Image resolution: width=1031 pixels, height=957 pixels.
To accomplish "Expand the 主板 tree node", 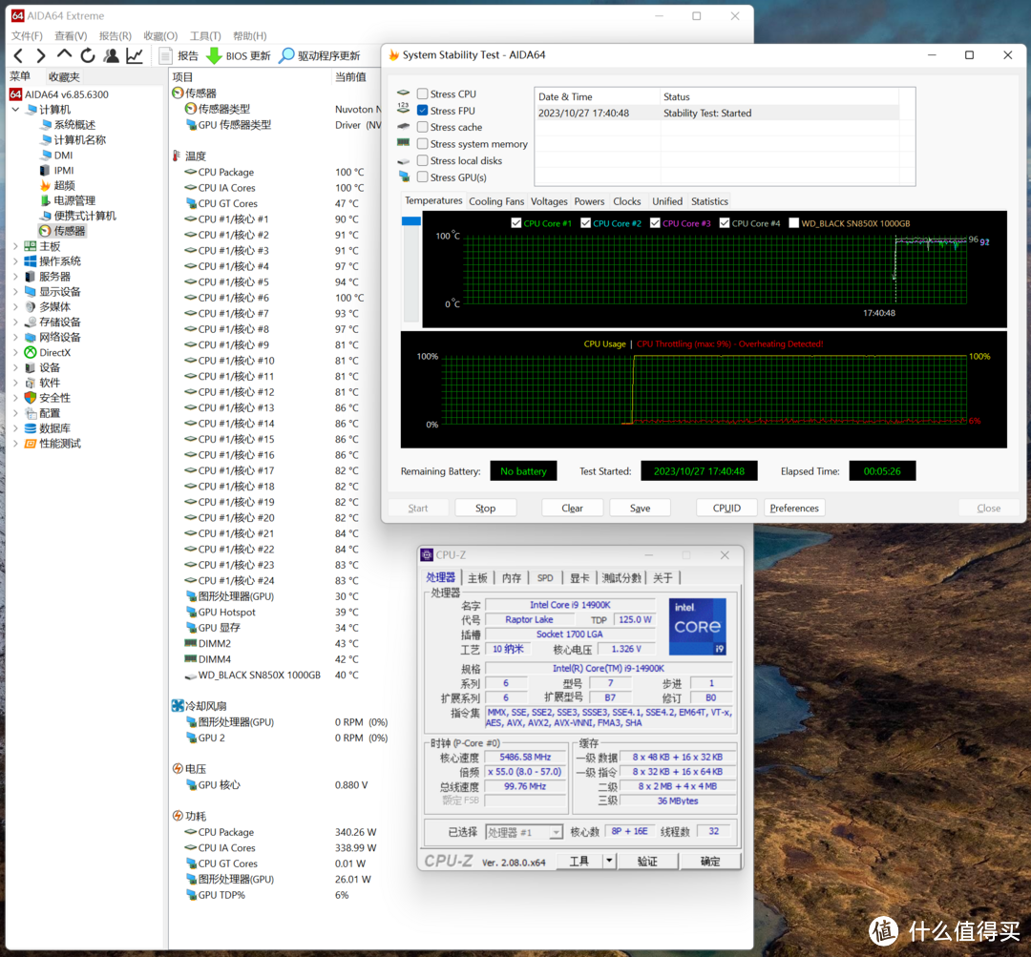I will click(15, 246).
